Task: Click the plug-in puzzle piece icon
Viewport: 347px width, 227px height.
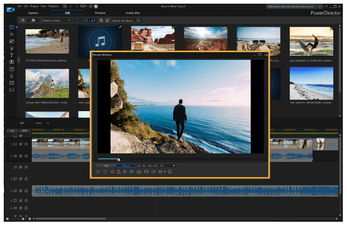Action: (x=33, y=20)
